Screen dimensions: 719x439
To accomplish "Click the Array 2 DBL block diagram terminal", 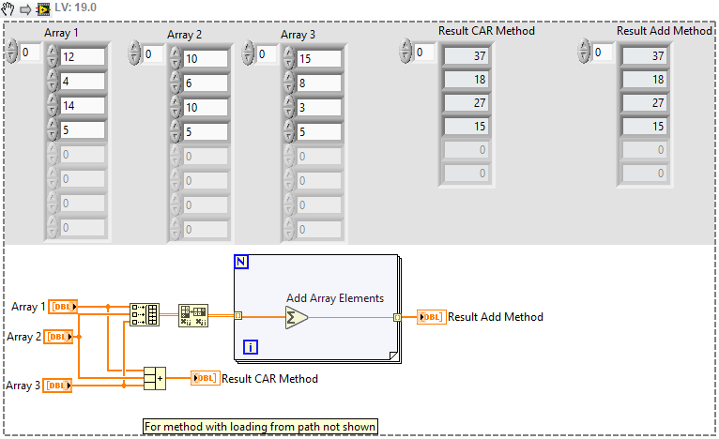I will pos(58,337).
